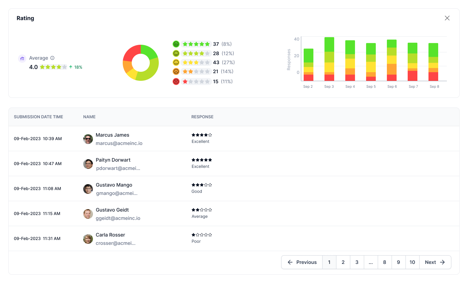Click the one-star rating row showing 15
The width and height of the screenshot is (468, 283).
(x=203, y=82)
